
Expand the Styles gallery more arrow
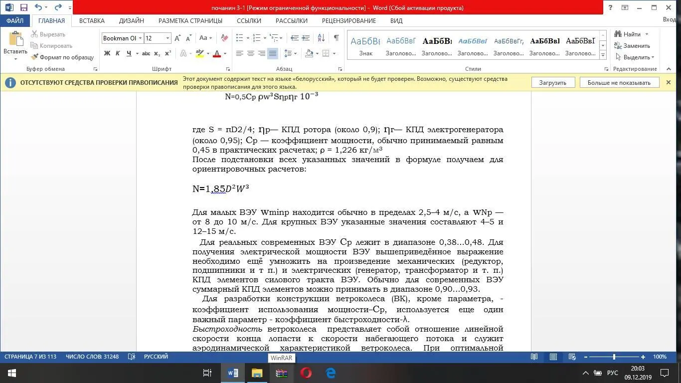click(603, 54)
